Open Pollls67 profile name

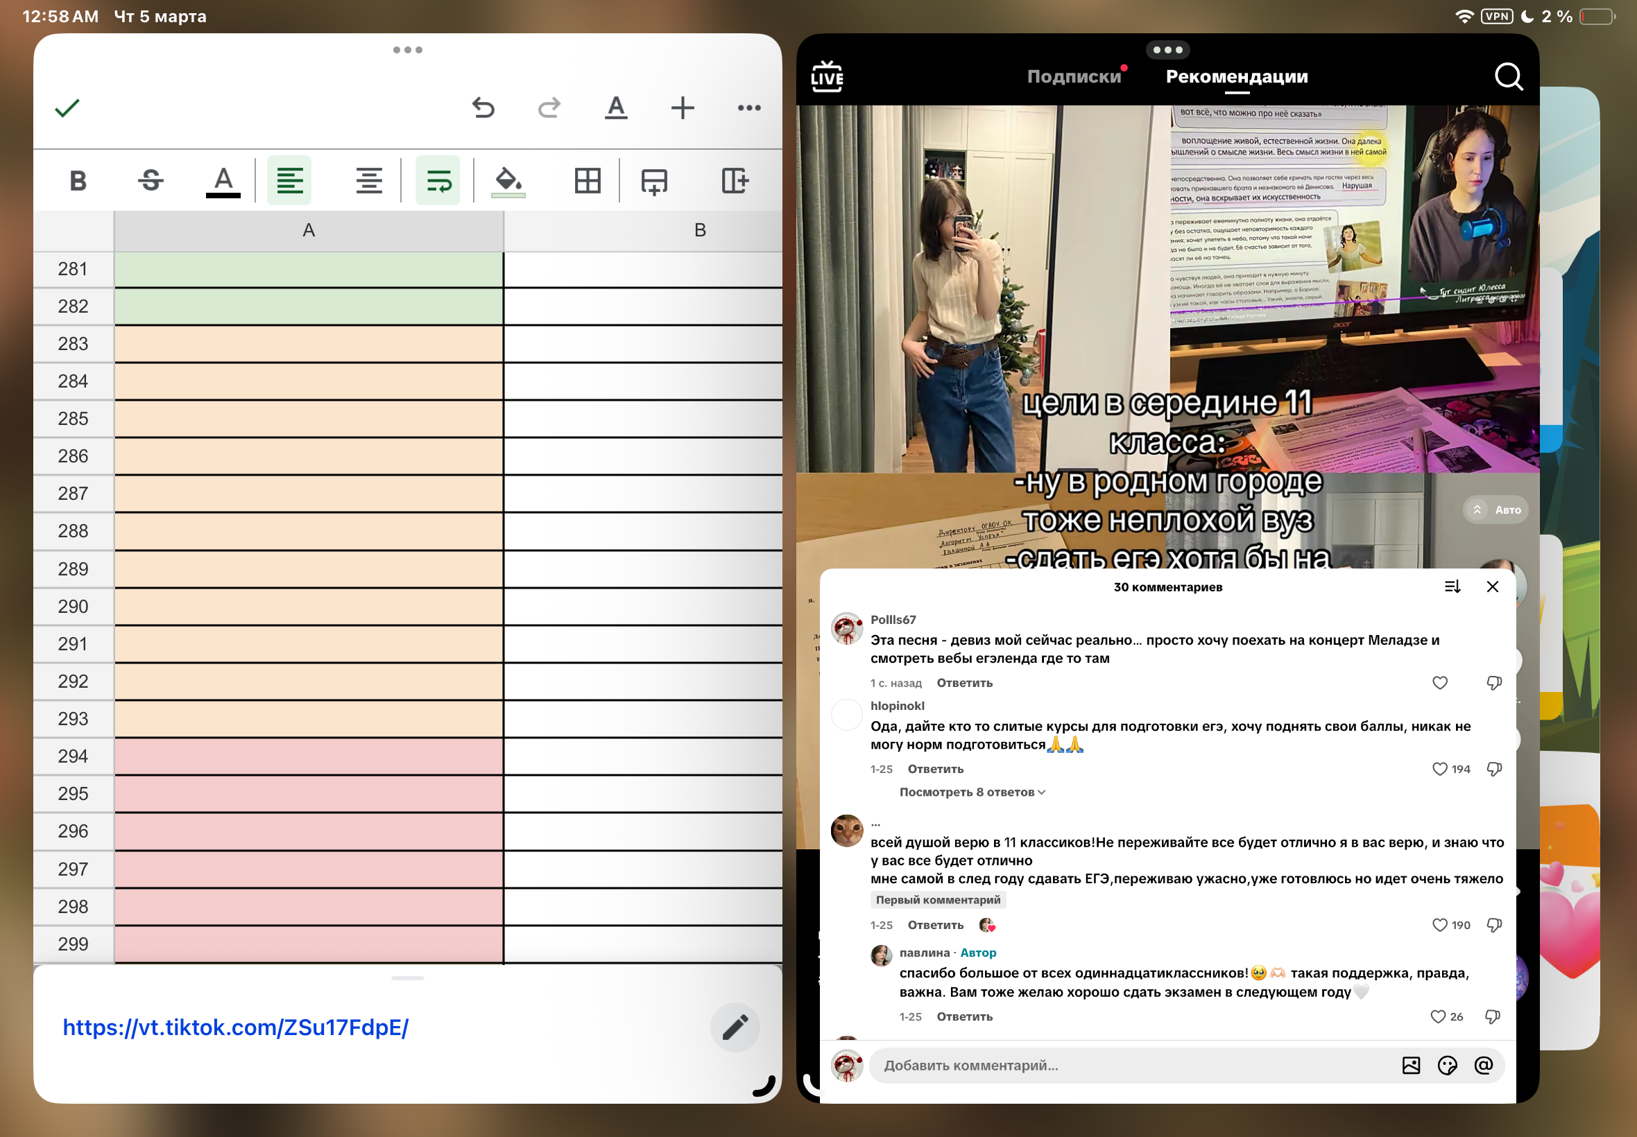893,620
